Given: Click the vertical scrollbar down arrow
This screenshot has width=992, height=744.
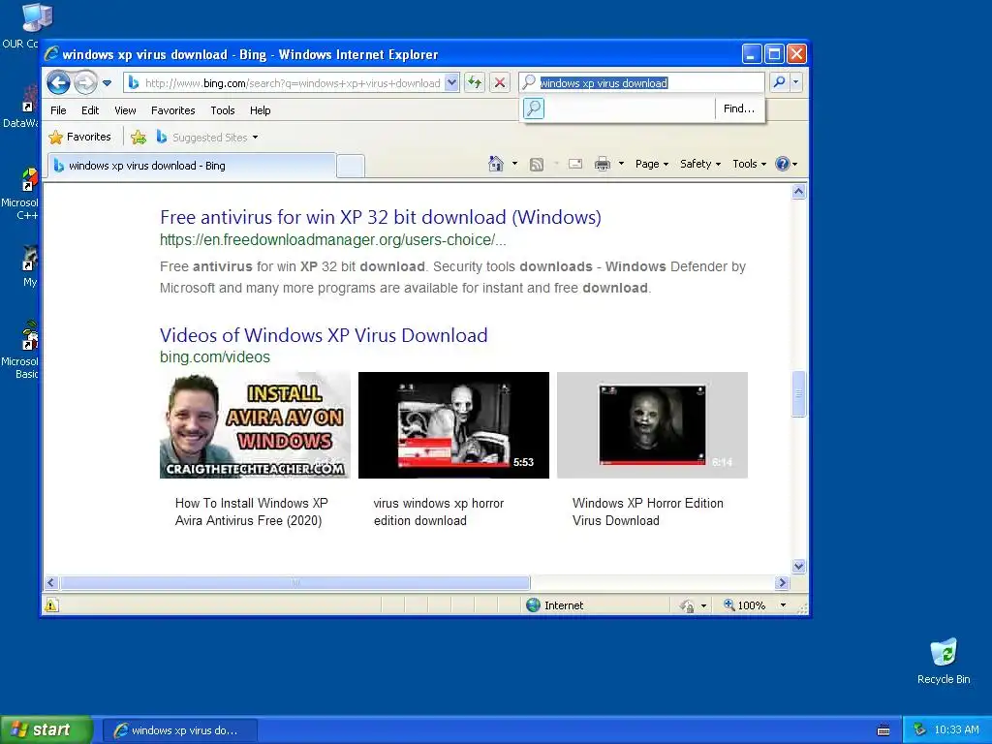Looking at the screenshot, I should [799, 566].
